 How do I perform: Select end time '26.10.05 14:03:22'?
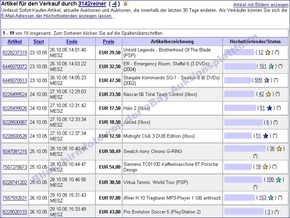(x=68, y=64)
